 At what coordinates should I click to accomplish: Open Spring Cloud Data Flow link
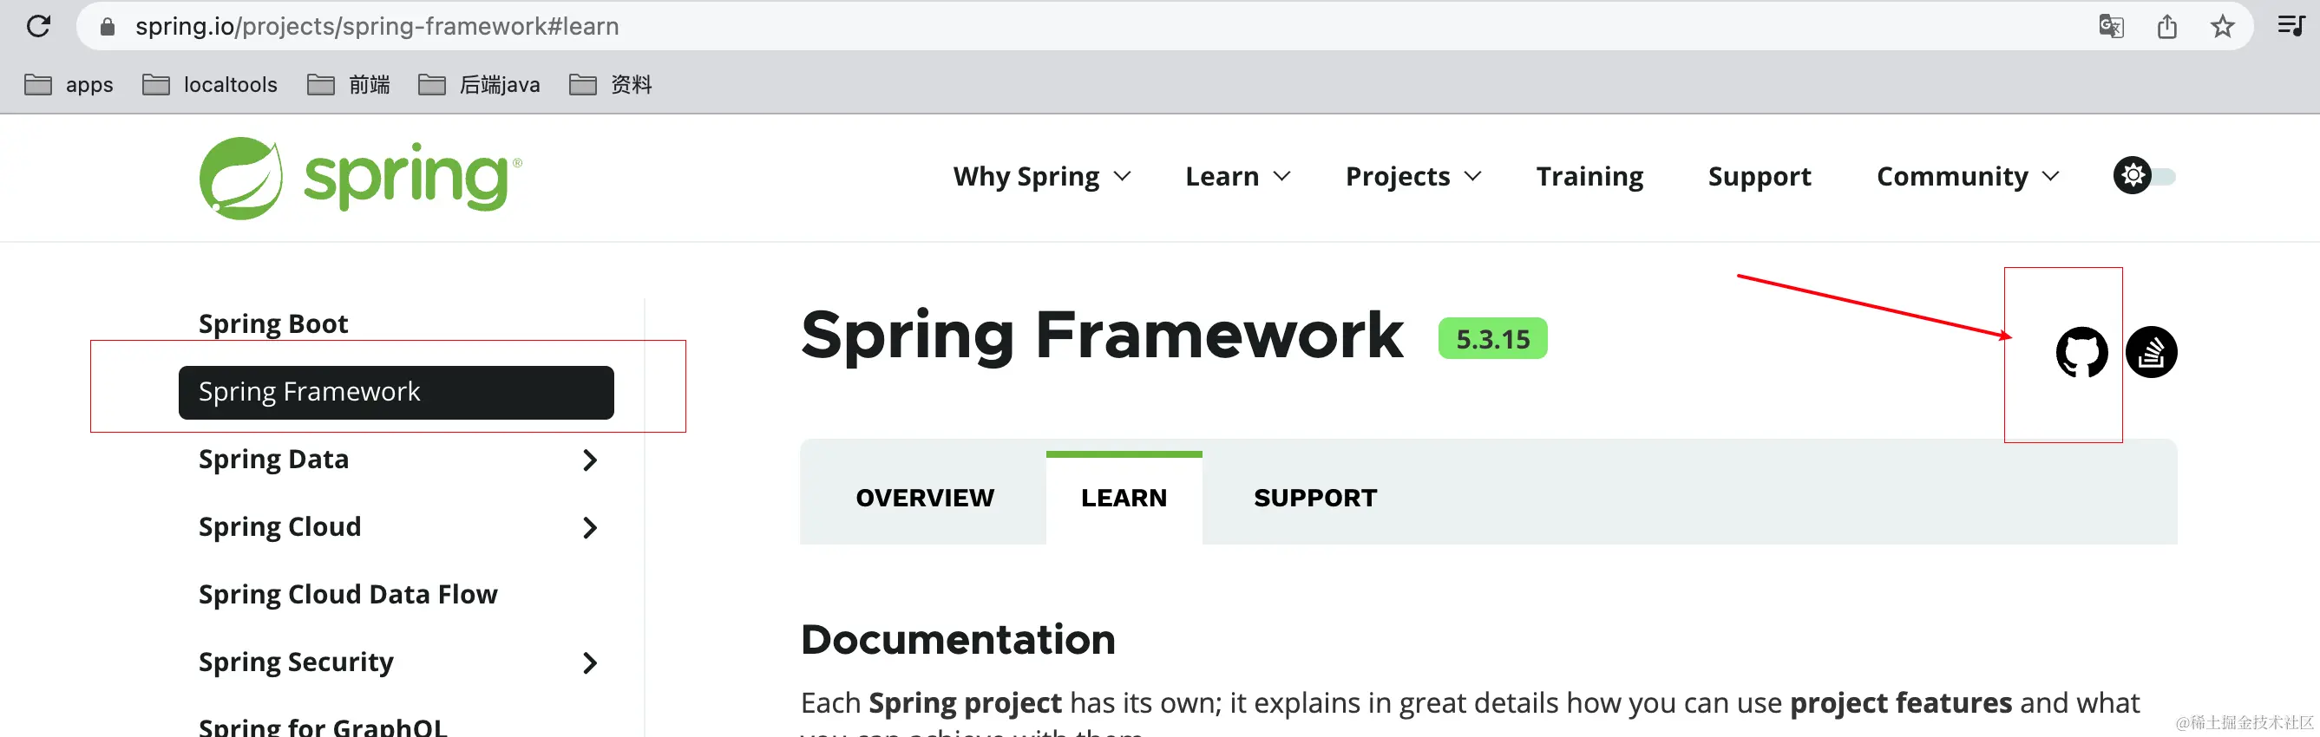(x=348, y=595)
